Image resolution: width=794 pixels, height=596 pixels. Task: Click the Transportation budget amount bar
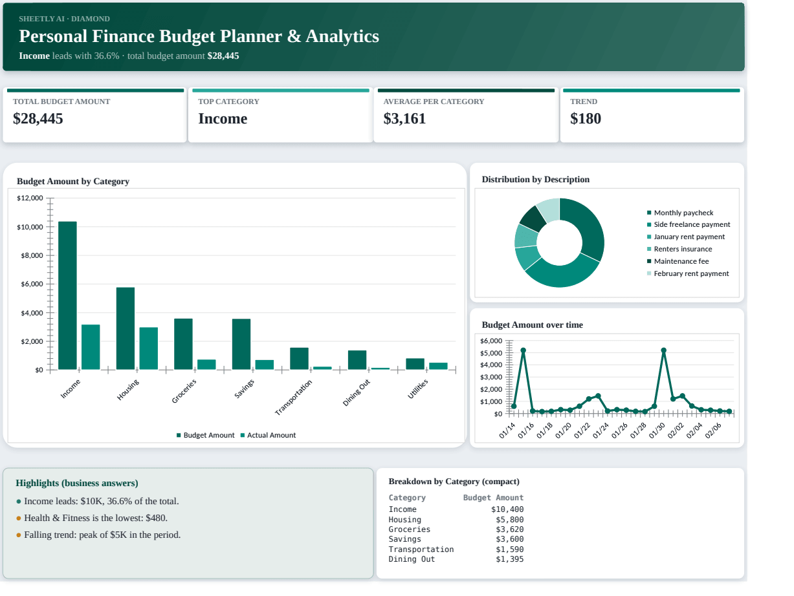point(299,359)
